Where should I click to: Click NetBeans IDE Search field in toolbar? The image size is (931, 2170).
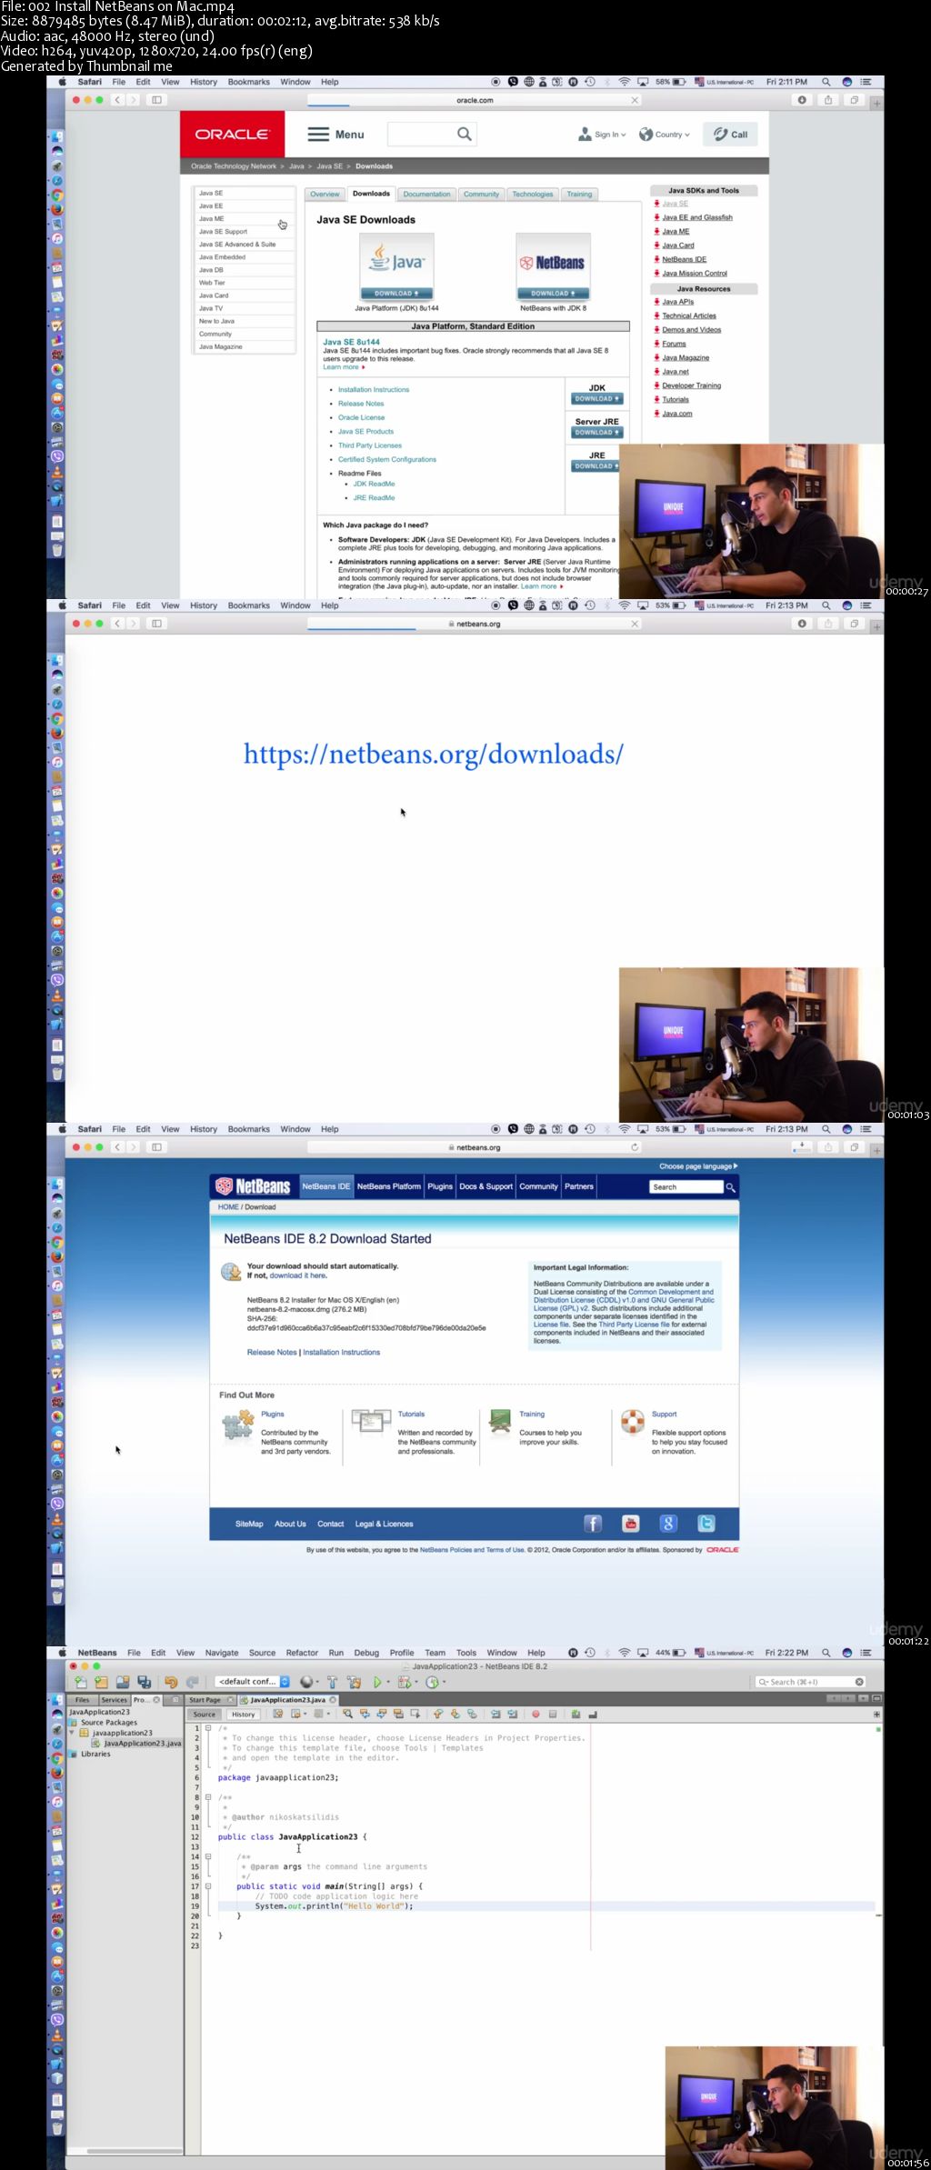809,1682
